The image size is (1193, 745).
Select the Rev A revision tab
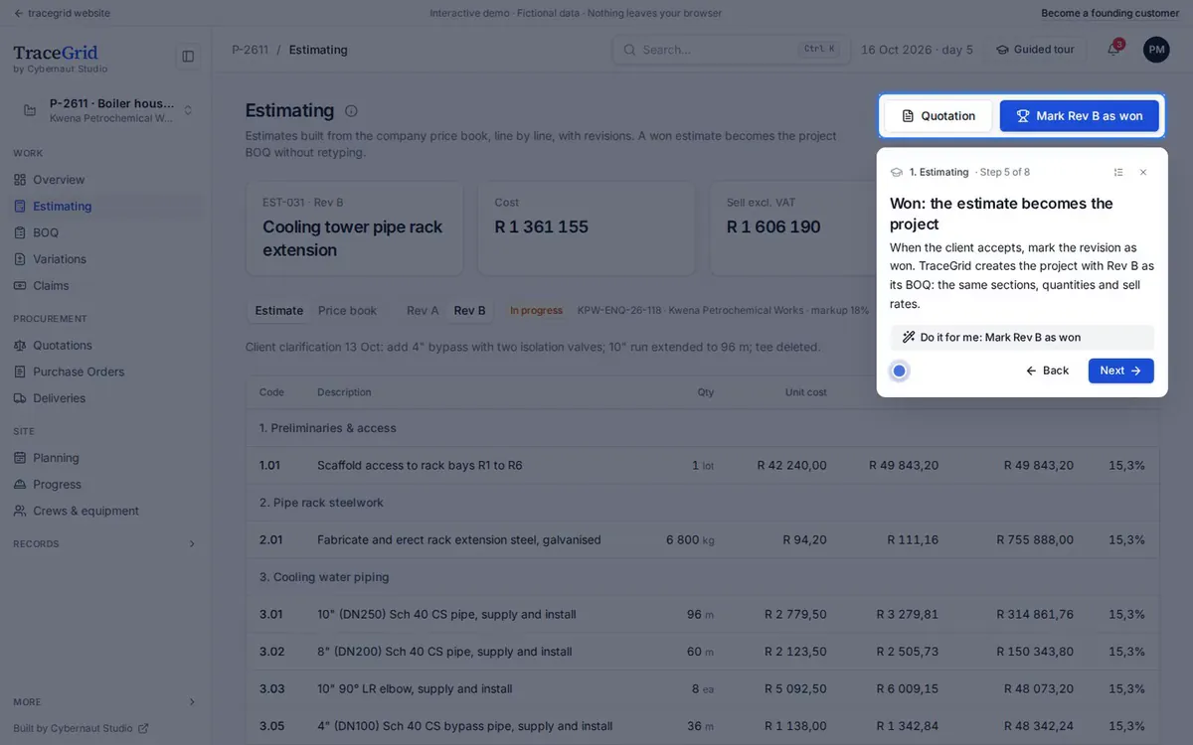423,311
